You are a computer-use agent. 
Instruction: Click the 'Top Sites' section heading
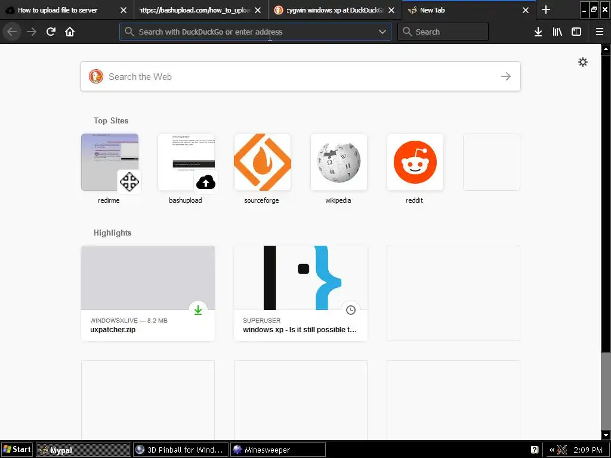(111, 120)
